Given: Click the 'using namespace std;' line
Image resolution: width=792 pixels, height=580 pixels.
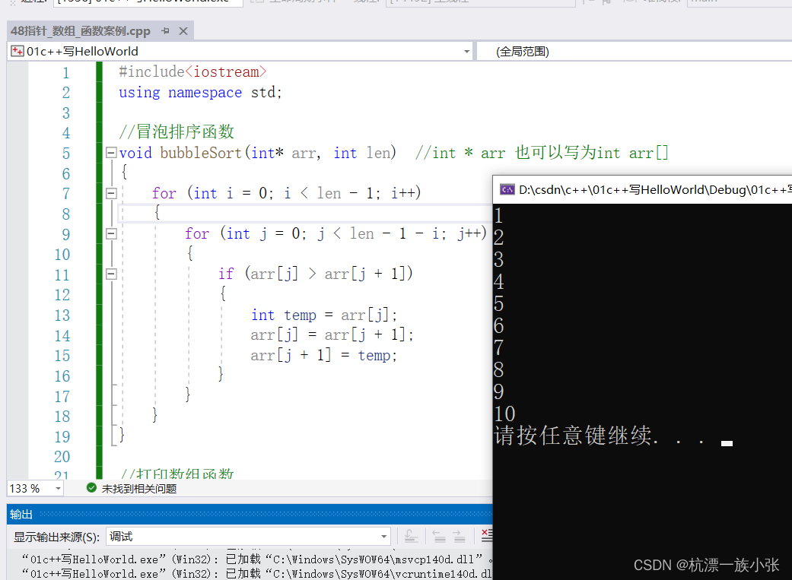Looking at the screenshot, I should point(200,93).
